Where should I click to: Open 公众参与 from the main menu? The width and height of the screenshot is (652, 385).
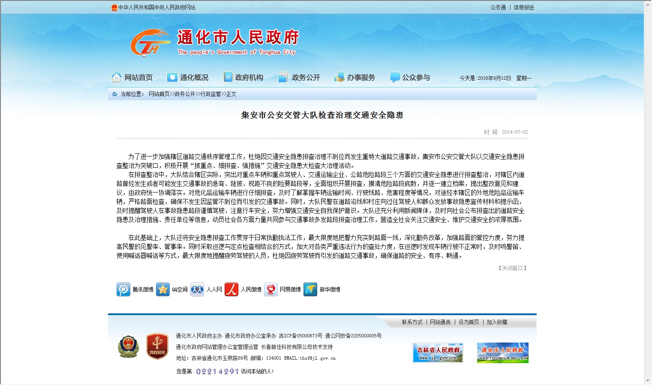coord(410,78)
